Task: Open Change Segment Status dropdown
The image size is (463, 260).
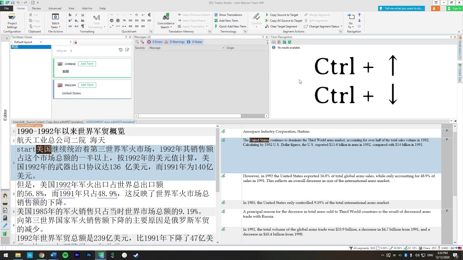Action: point(323,26)
